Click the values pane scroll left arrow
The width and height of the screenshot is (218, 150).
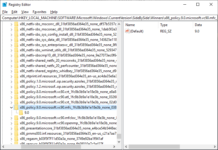point(126,147)
